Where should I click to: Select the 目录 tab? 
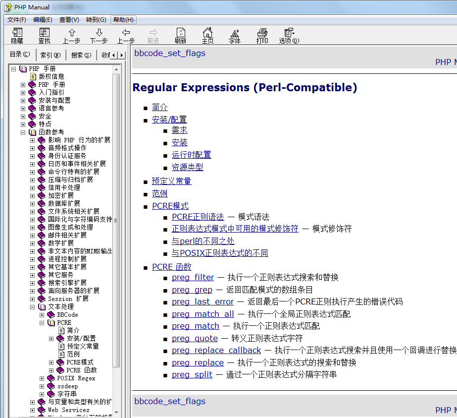20,54
